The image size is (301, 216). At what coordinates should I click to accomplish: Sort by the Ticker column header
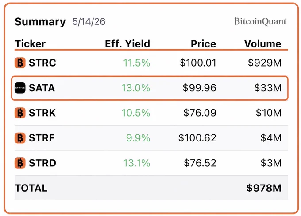tap(30, 44)
